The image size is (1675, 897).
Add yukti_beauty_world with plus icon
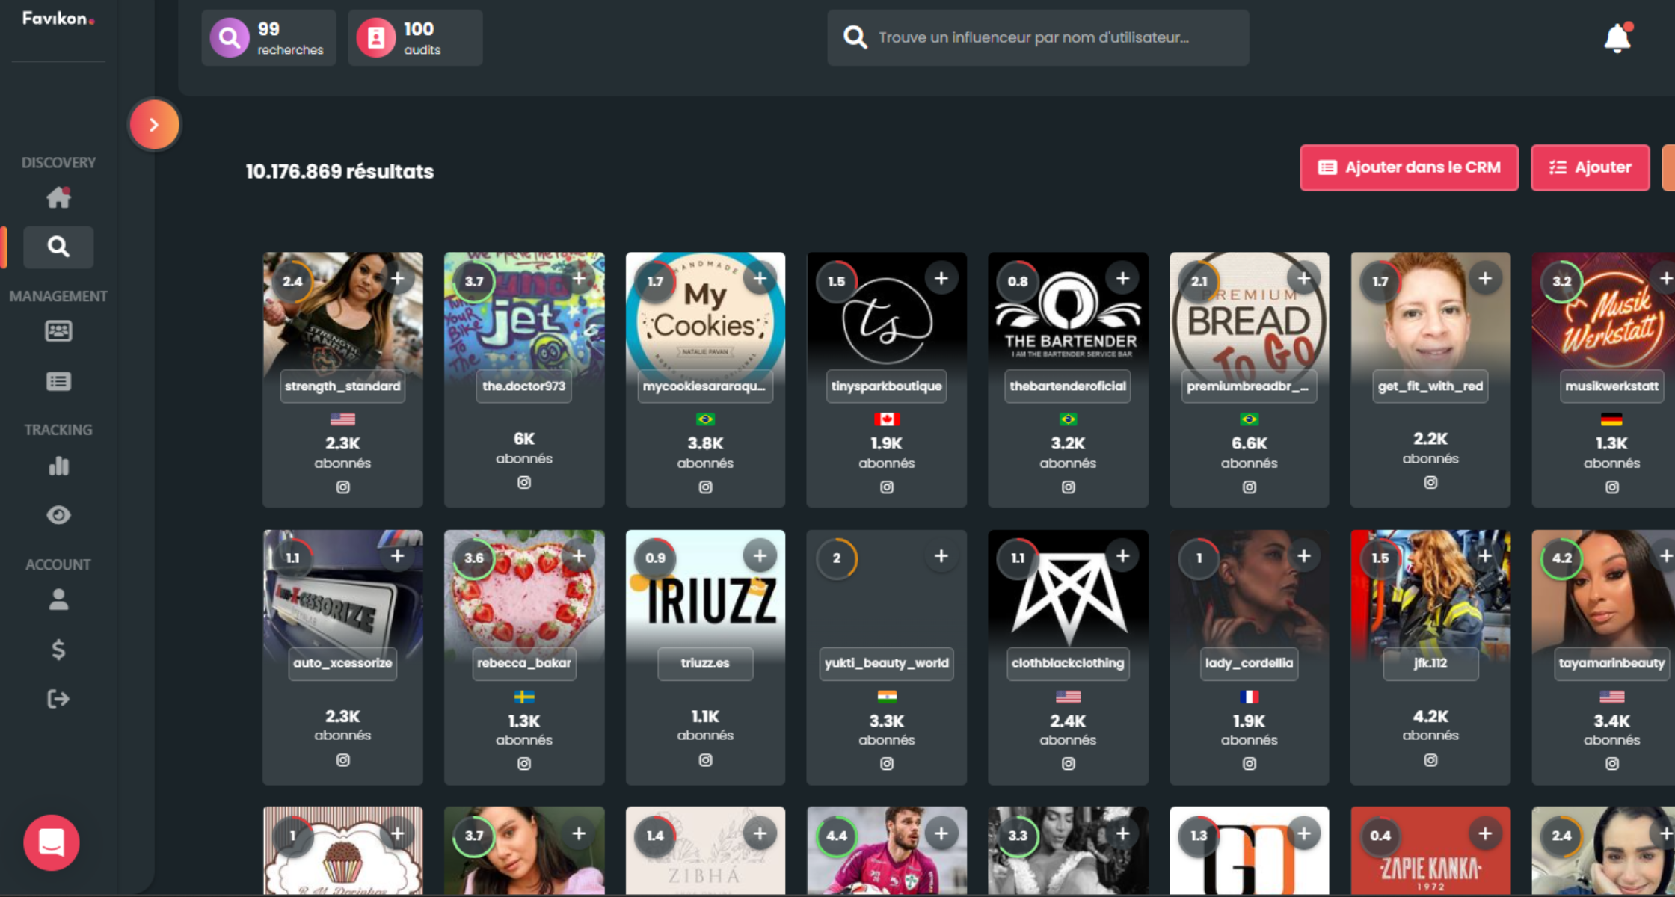pos(941,556)
